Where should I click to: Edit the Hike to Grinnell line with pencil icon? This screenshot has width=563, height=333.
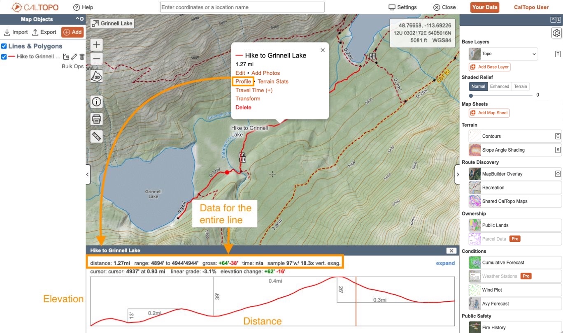73,56
